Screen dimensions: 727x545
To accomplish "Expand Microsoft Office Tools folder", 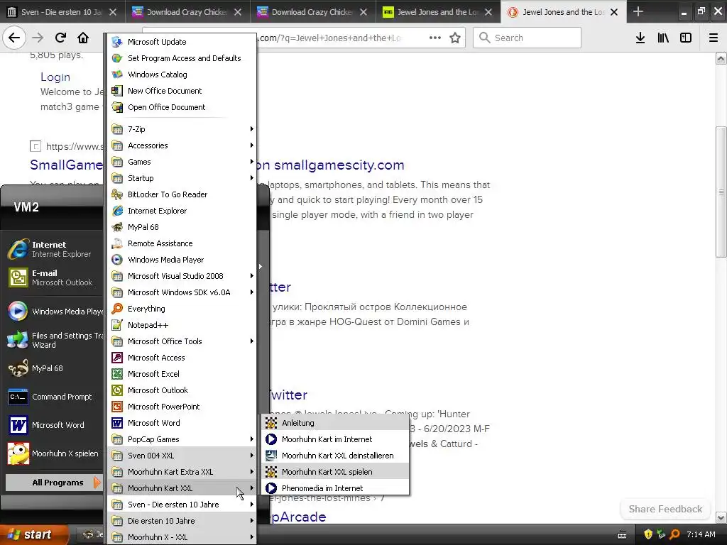I will click(x=182, y=341).
